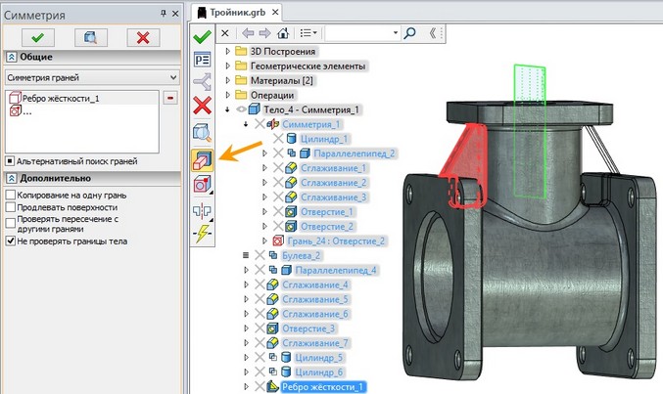Uncheck Не проверять границы тела
The image size is (663, 394).
pos(10,241)
